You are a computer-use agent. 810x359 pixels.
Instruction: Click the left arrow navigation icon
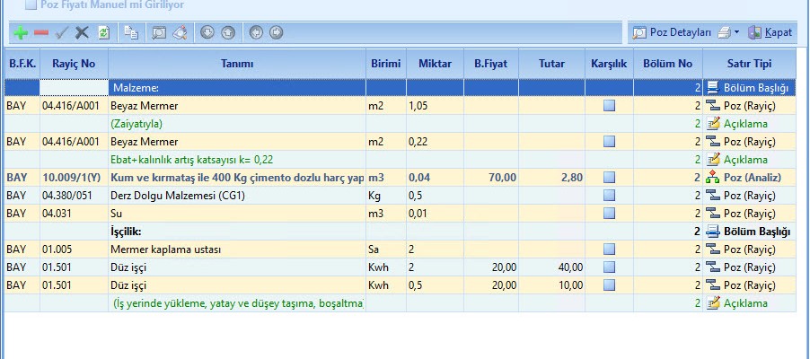pyautogui.click(x=256, y=32)
